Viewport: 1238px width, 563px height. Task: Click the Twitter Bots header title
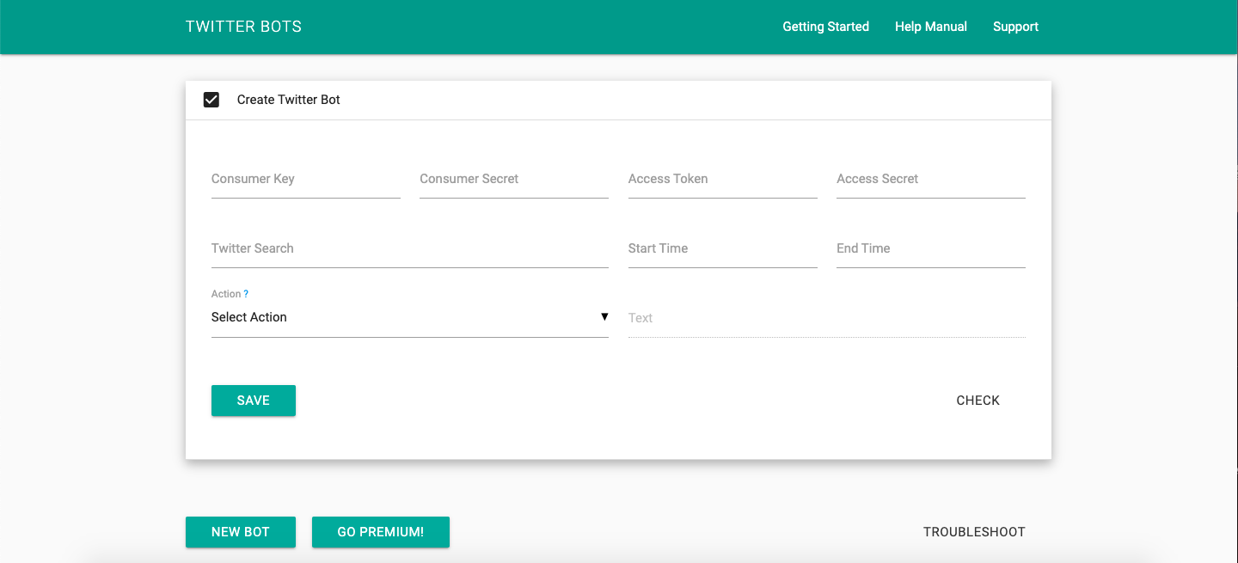pos(243,27)
